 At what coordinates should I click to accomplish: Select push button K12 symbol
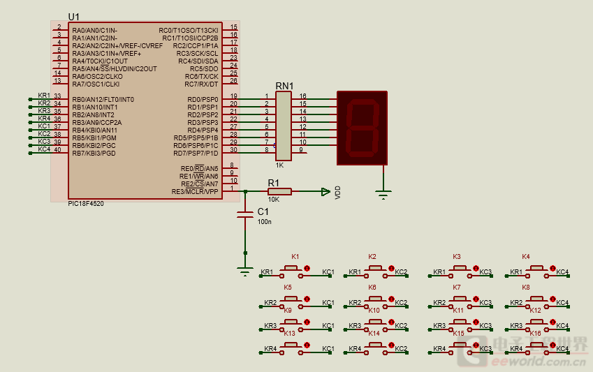point(537,326)
